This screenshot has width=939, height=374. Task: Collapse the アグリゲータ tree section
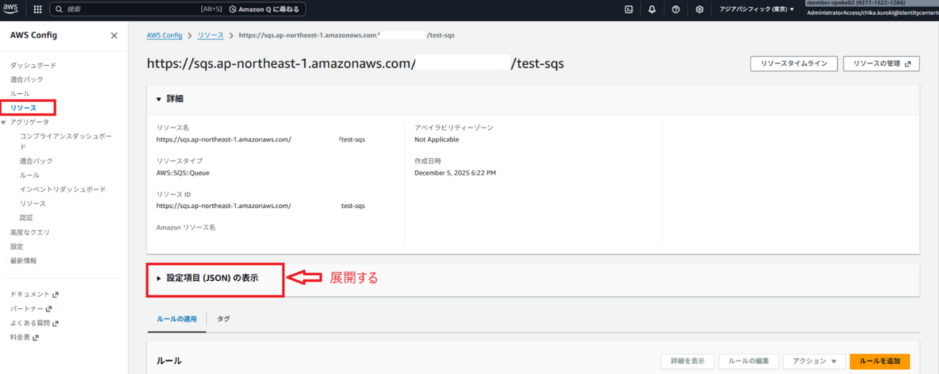(x=4, y=122)
